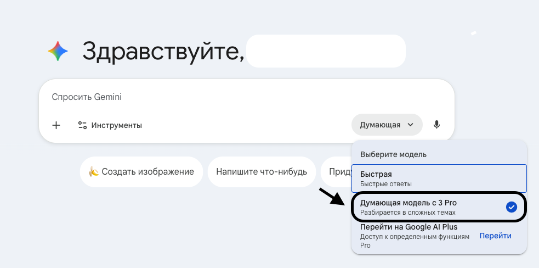The height and width of the screenshot is (268, 539).
Task: Click the sliders icon beside Инструменты
Action: point(83,125)
